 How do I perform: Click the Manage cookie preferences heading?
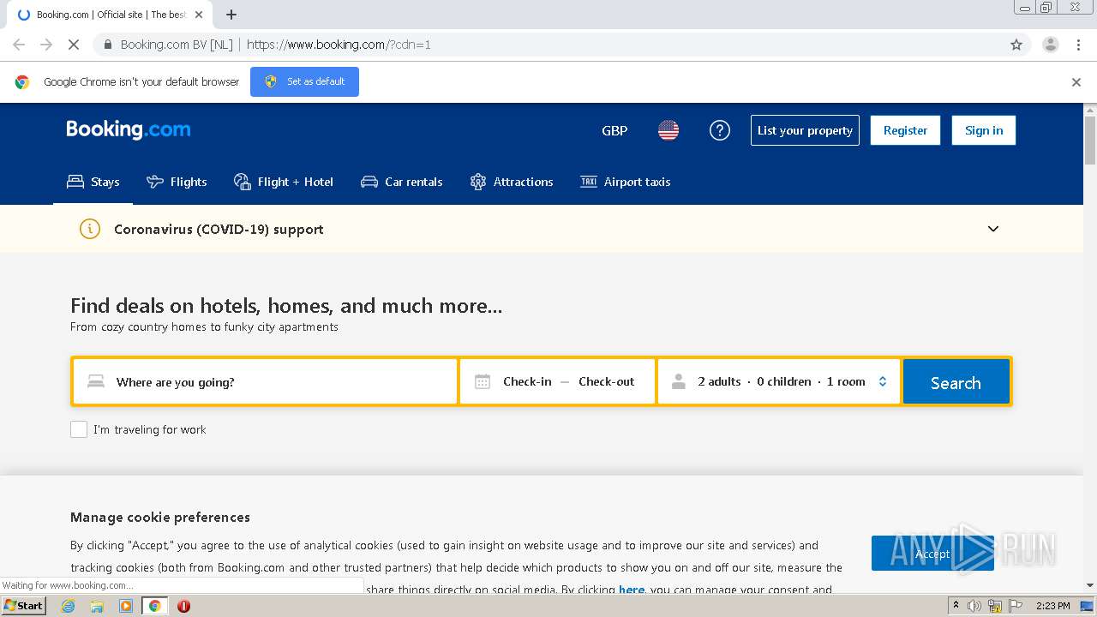(x=160, y=517)
